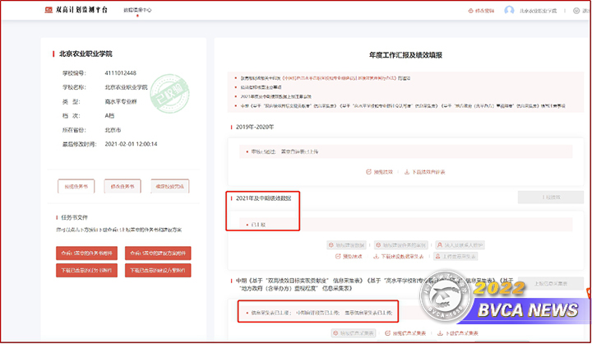Open 北京农业职业学院 account menu in header

pyautogui.click(x=543, y=11)
